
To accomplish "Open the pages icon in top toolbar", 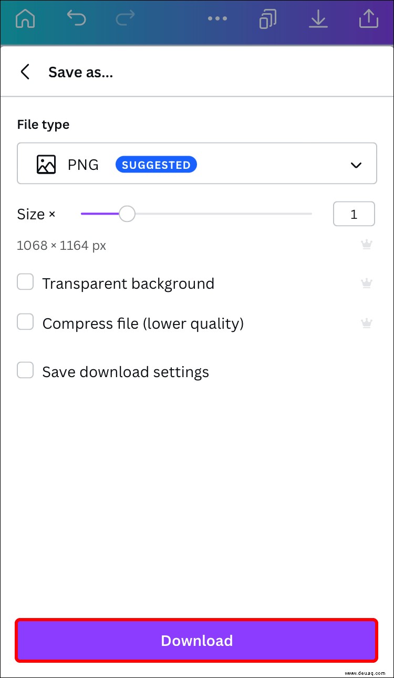I will (x=268, y=19).
